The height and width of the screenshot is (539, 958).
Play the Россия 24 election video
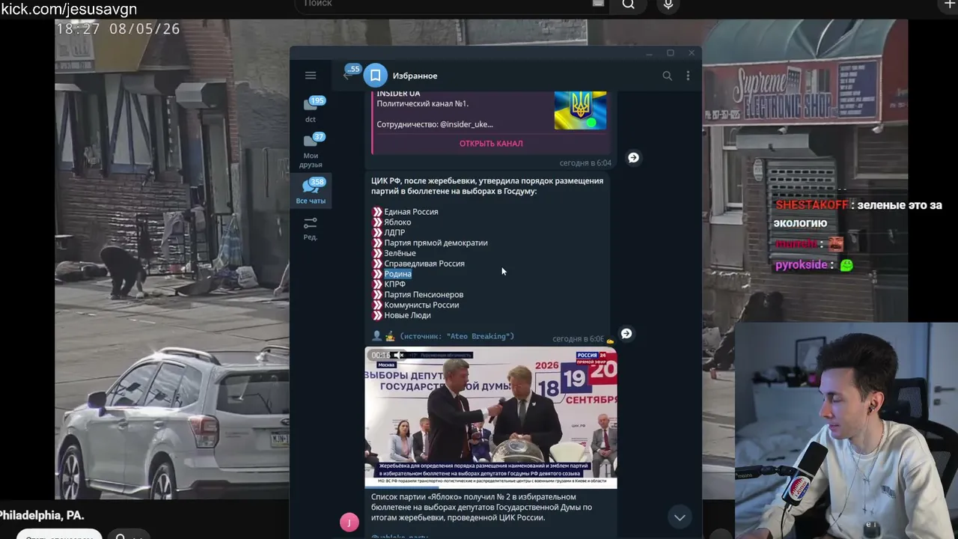[x=491, y=418]
